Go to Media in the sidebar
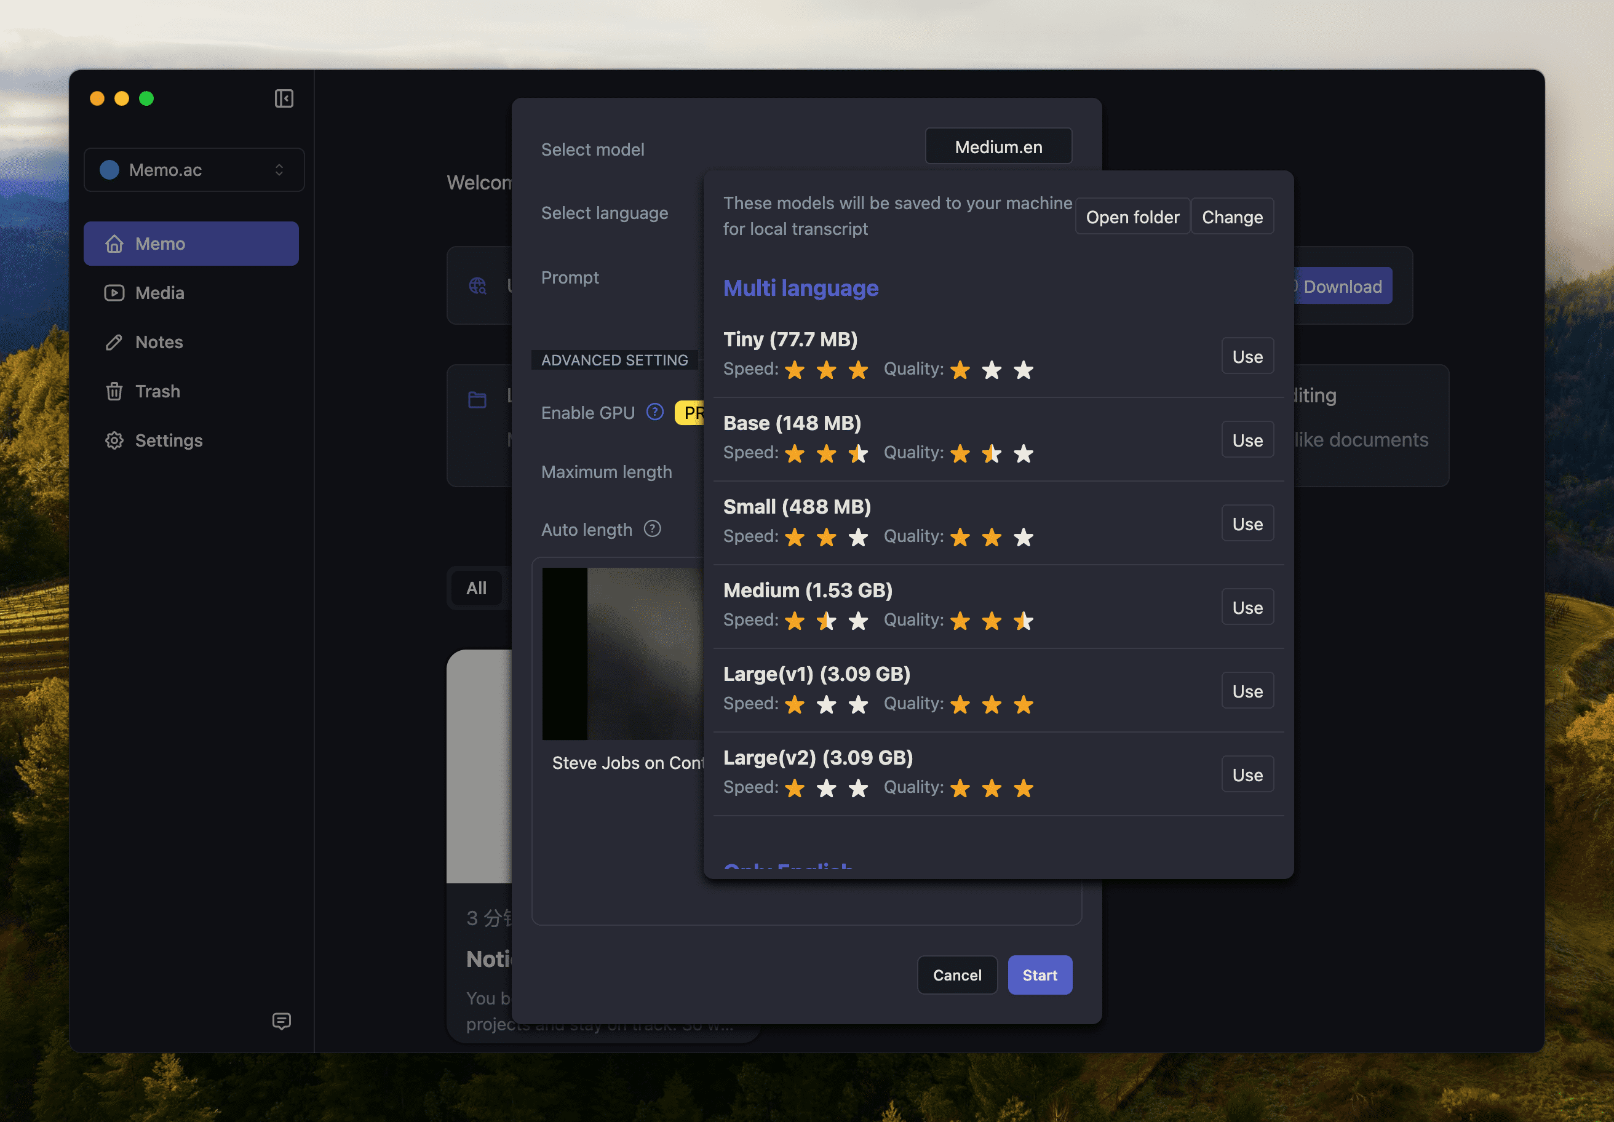Screen dimensions: 1614x1122 (x=159, y=293)
